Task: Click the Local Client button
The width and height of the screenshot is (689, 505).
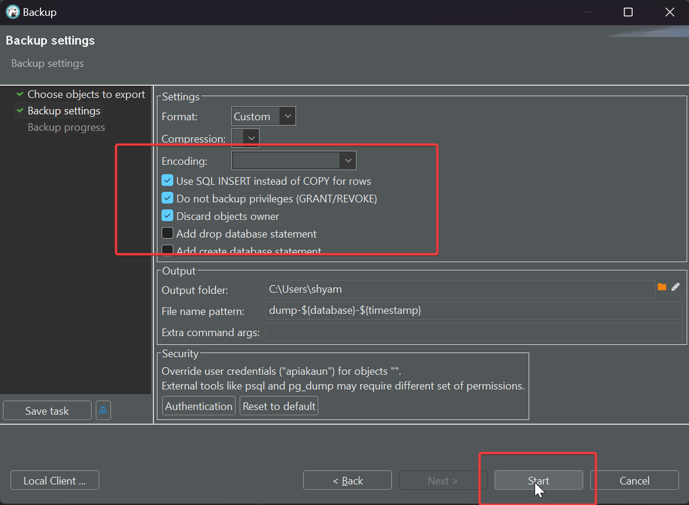Action: (x=55, y=480)
